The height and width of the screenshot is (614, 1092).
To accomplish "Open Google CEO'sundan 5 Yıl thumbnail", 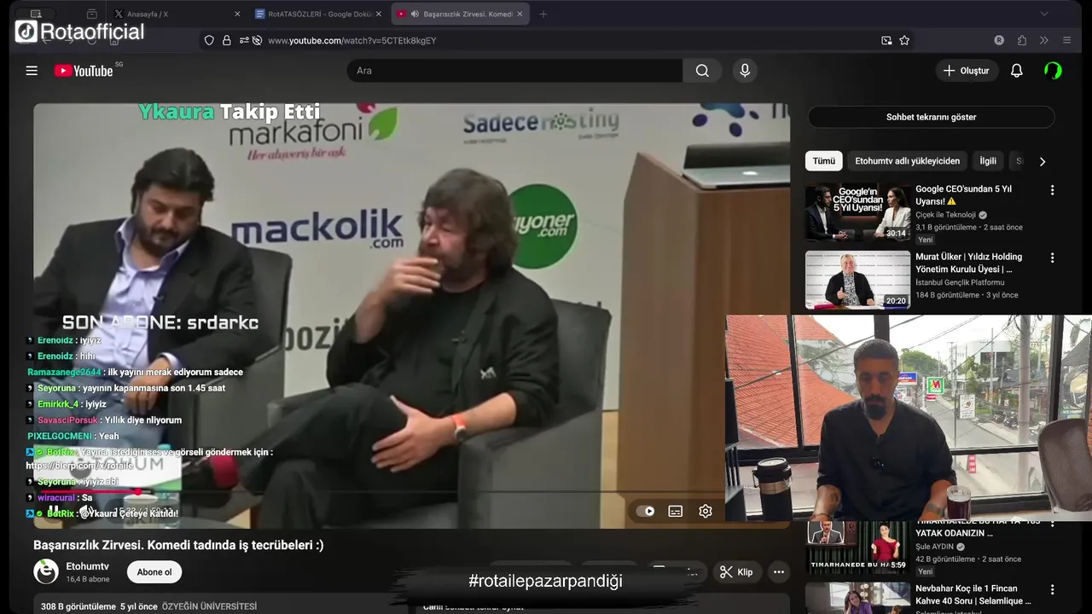I will 857,212.
